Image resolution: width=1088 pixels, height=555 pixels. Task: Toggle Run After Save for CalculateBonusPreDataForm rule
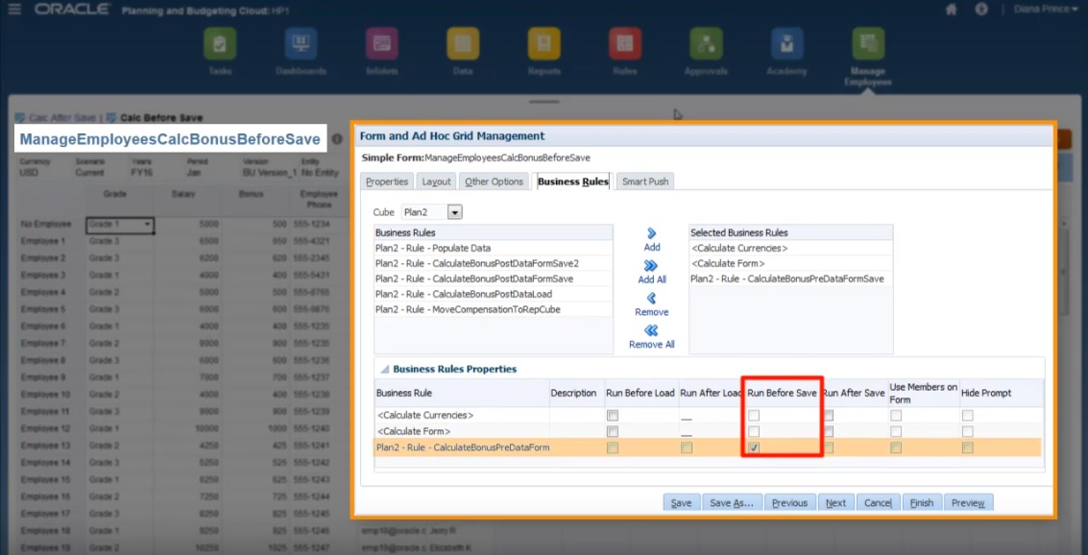[829, 448]
